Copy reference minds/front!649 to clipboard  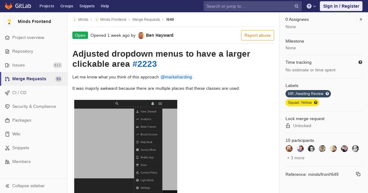point(358,174)
